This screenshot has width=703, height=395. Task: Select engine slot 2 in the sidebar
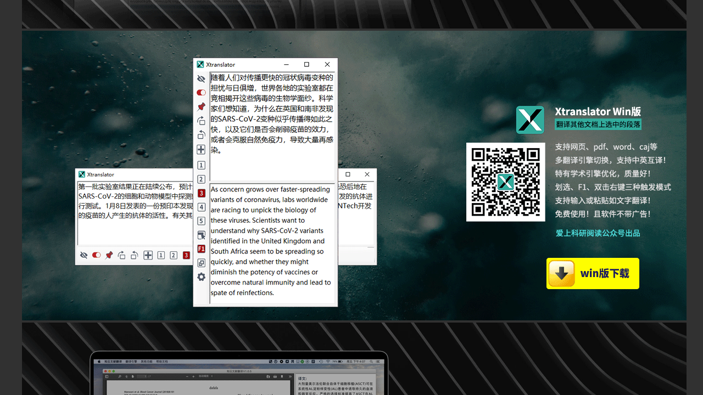[x=201, y=179]
